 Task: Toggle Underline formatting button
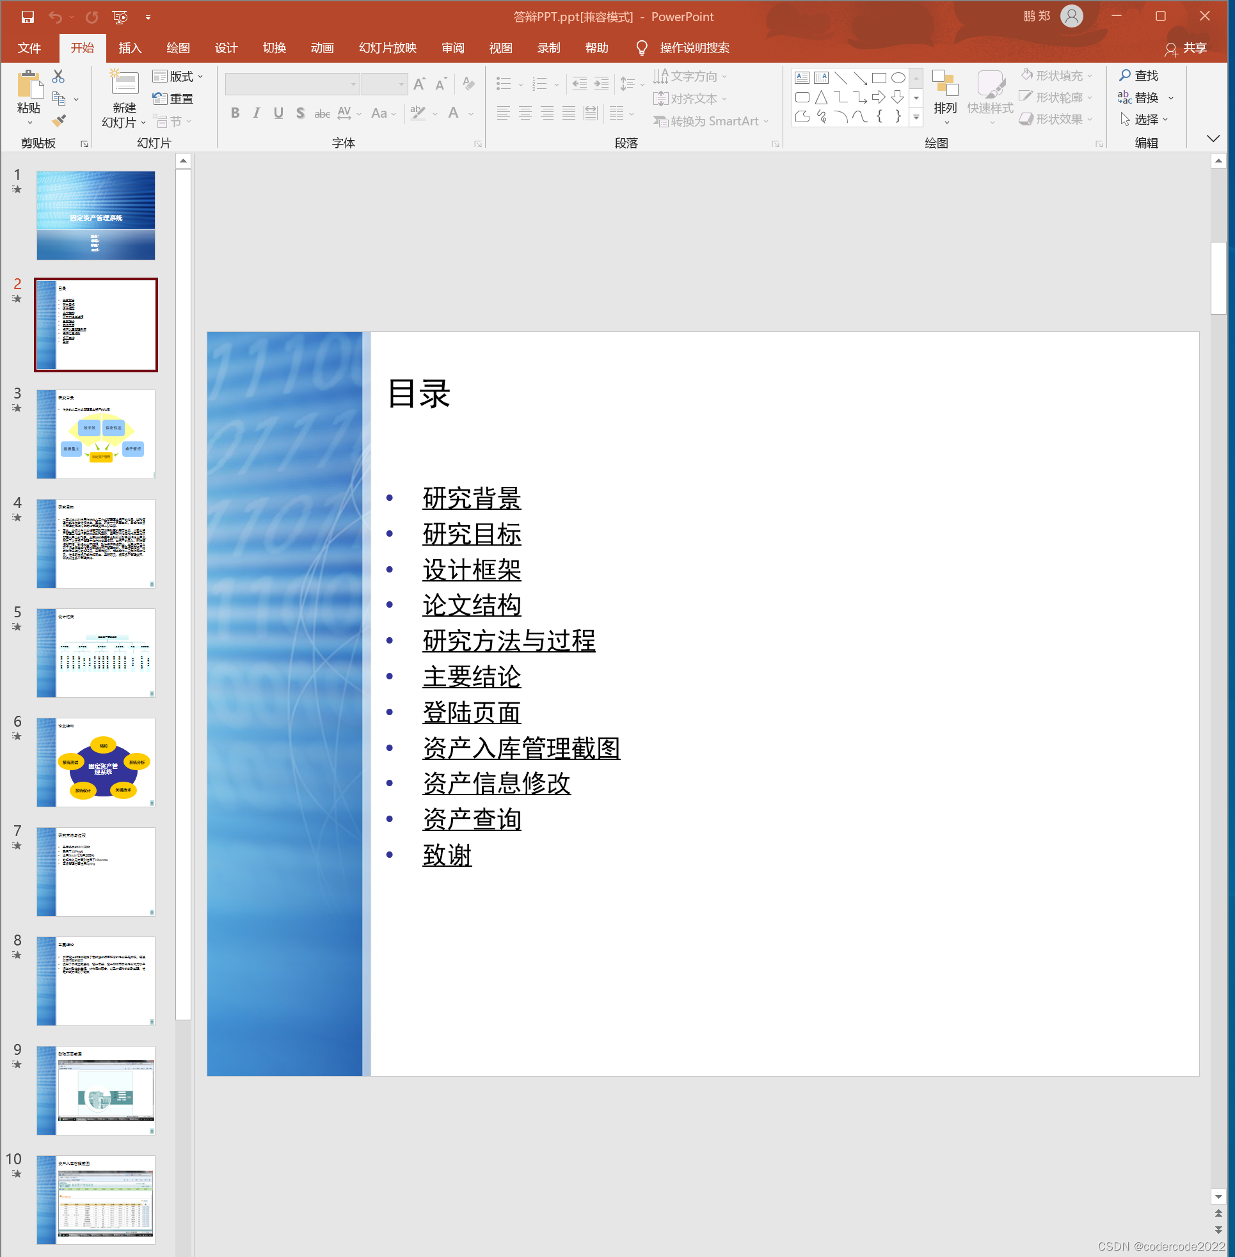278,113
